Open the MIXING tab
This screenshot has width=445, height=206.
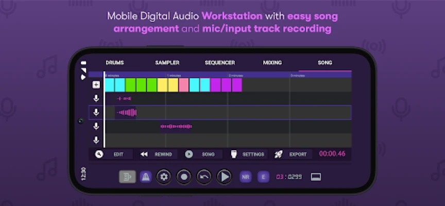pyautogui.click(x=272, y=63)
